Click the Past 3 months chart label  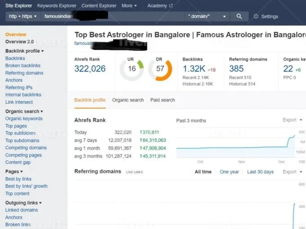pos(191,121)
